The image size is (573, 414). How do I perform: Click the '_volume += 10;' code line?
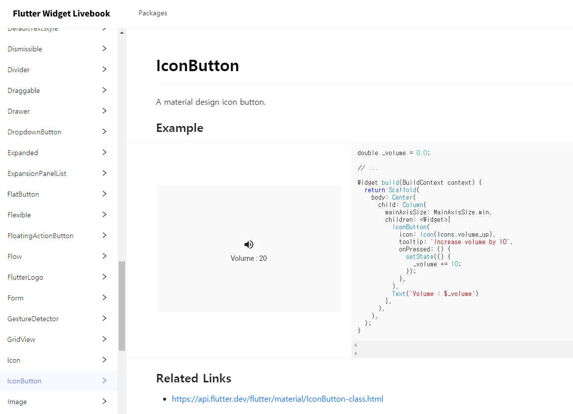pyautogui.click(x=437, y=264)
